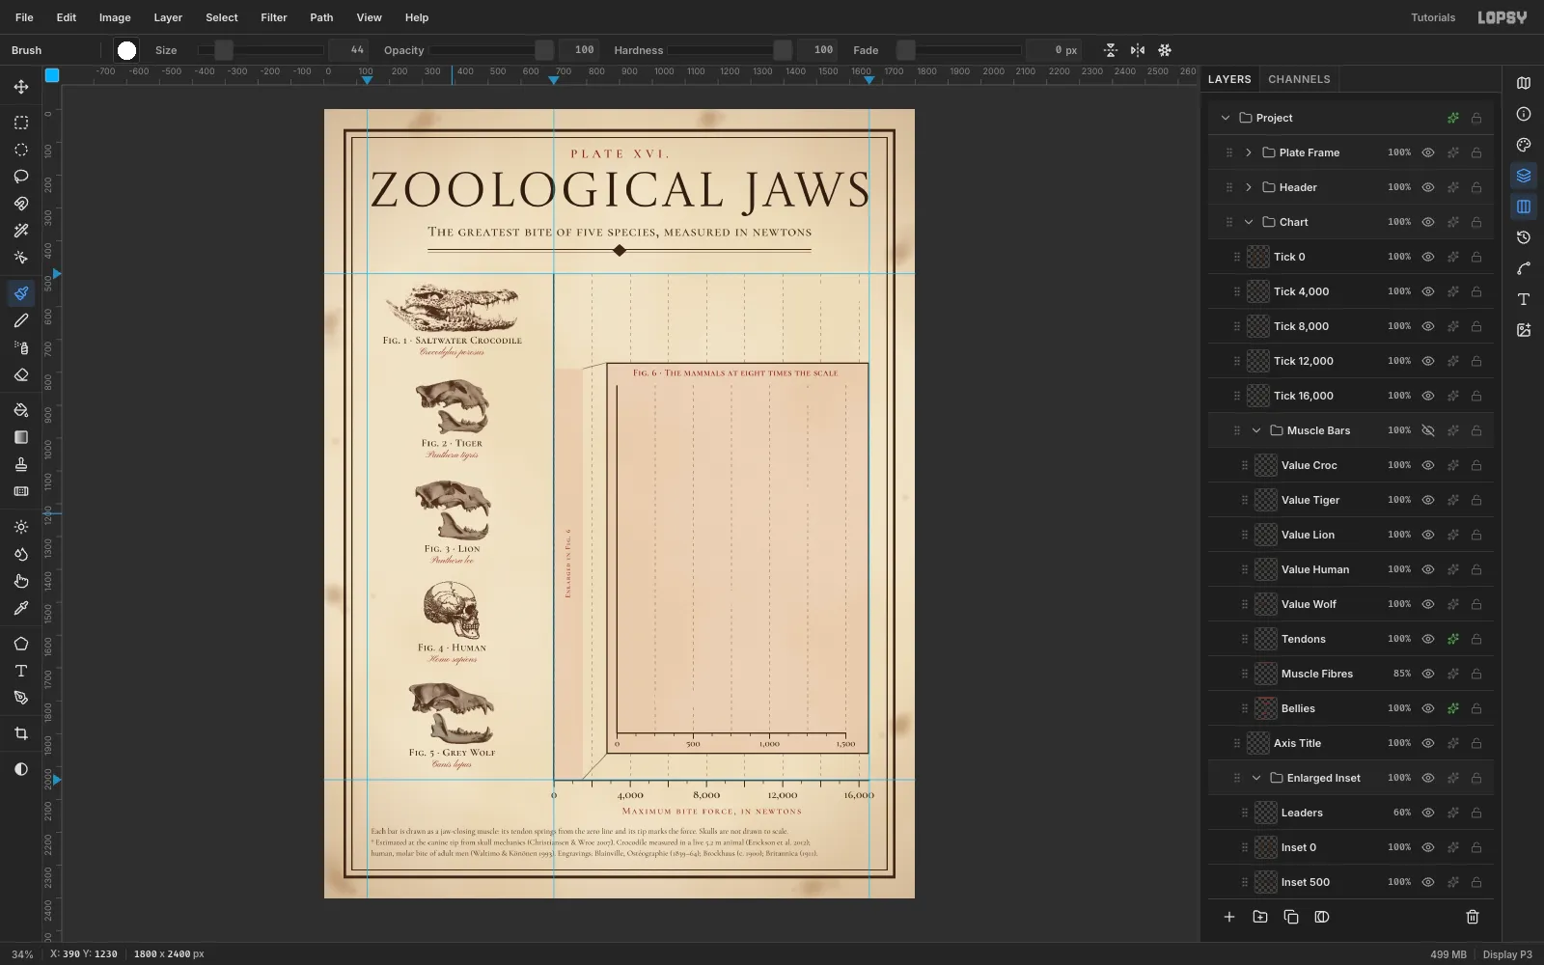Select the Pencil tool

pyautogui.click(x=20, y=320)
